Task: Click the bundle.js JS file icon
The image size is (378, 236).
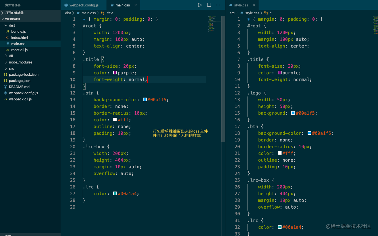Action: (x=8, y=31)
